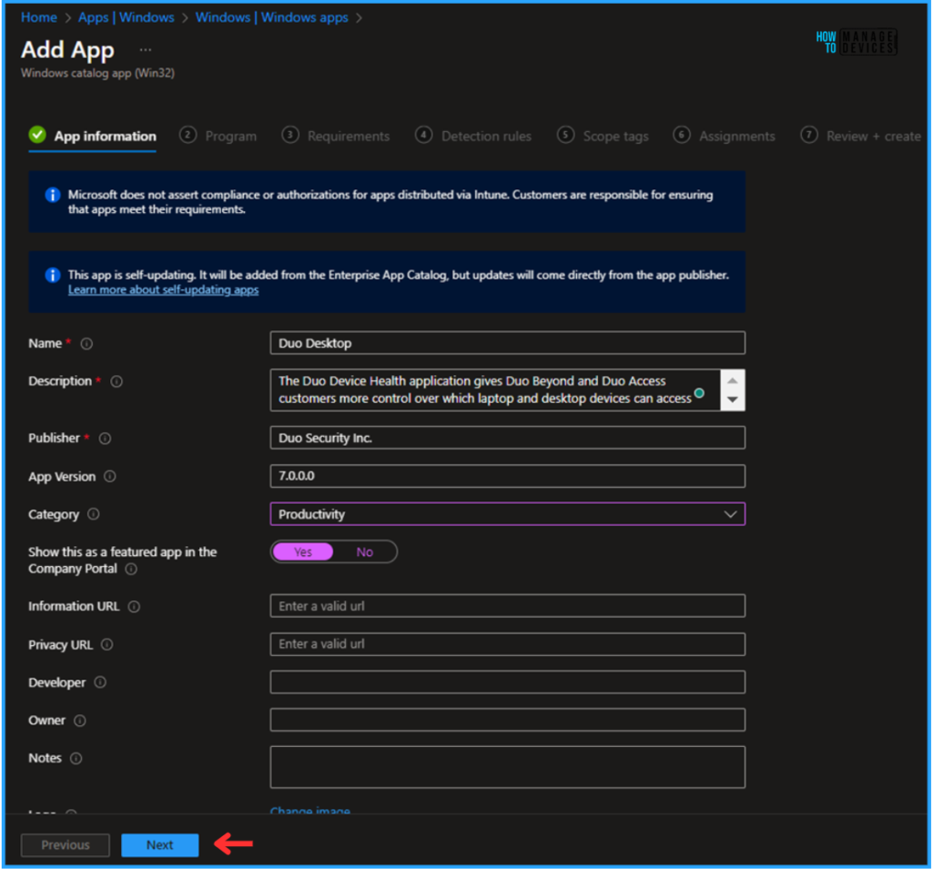The image size is (932, 869).
Task: Open Learn more about self-updating apps link
Action: click(164, 290)
